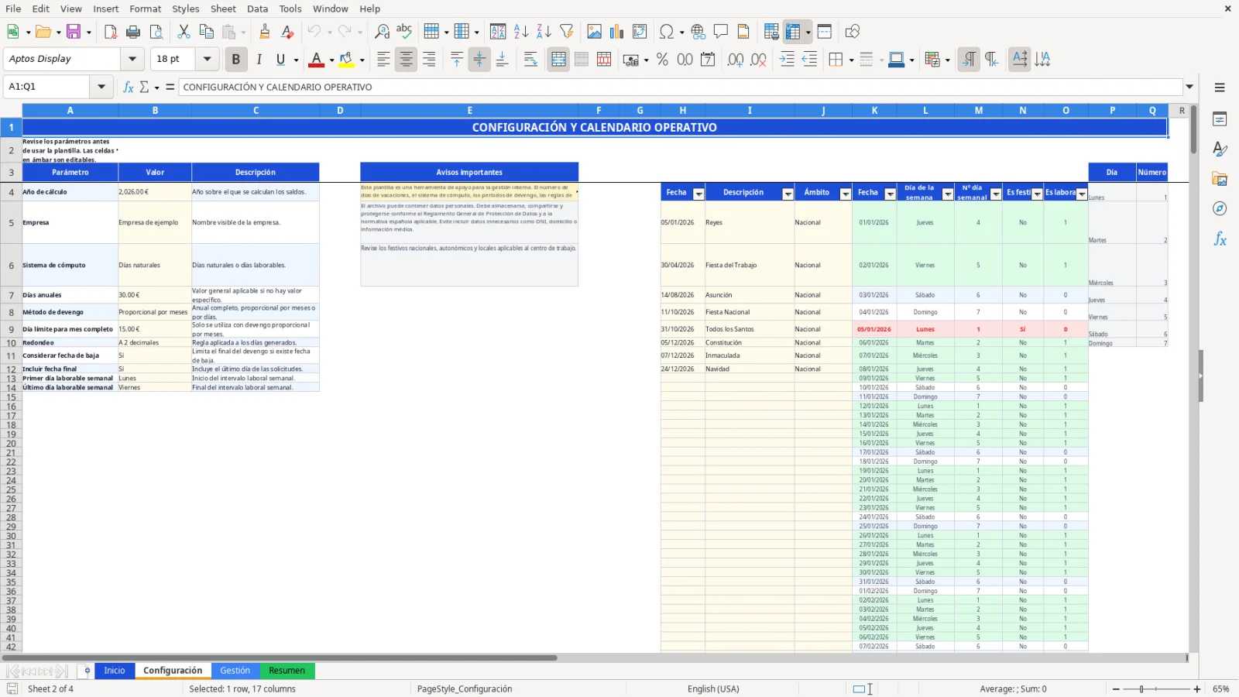Image resolution: width=1239 pixels, height=697 pixels.
Task: Open the Descripción column filter dropdown
Action: 788,194
